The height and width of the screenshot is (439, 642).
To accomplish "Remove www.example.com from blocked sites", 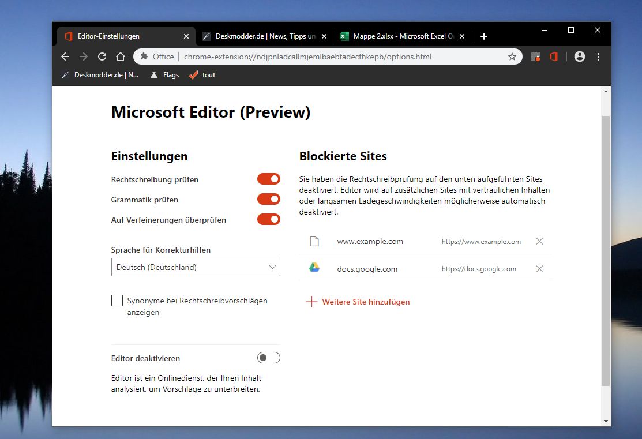I will (540, 241).
